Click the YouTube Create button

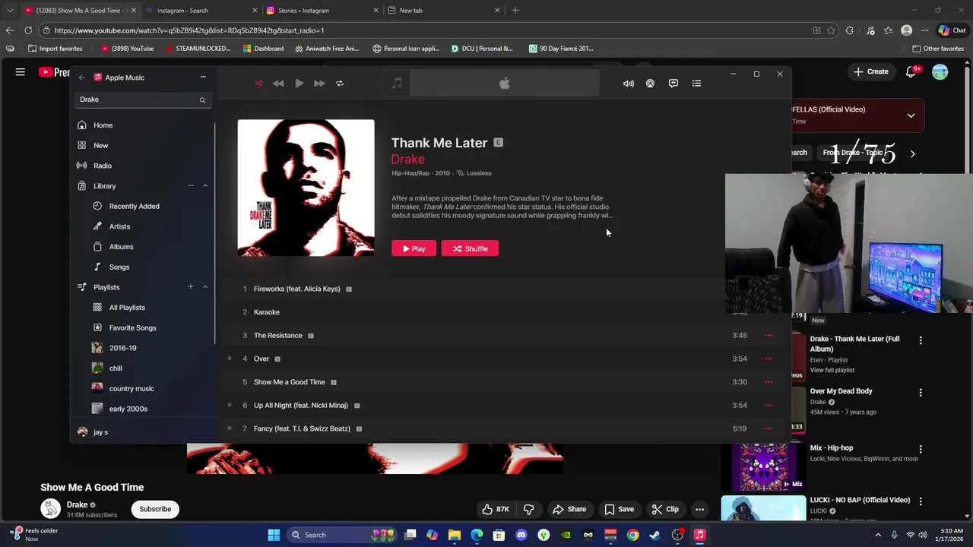click(x=870, y=71)
